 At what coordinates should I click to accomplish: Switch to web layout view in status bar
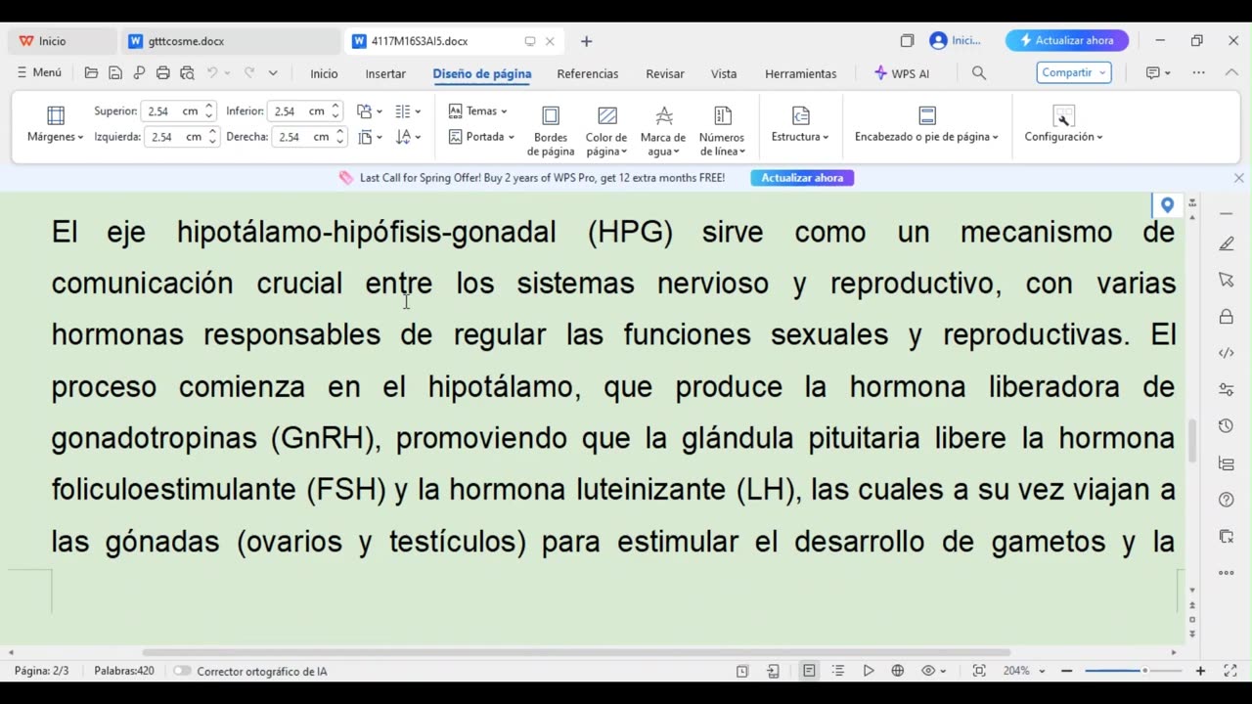[x=897, y=671]
